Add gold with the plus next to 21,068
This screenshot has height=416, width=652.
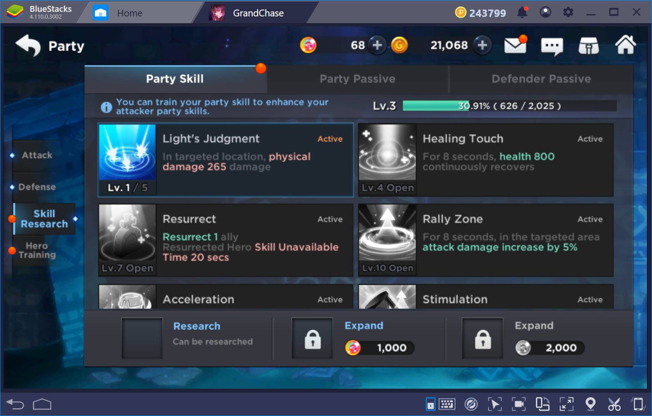483,45
